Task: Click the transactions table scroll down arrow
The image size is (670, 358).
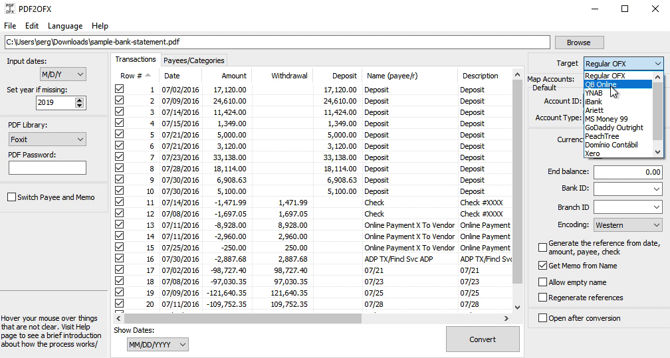Action: 517,307
